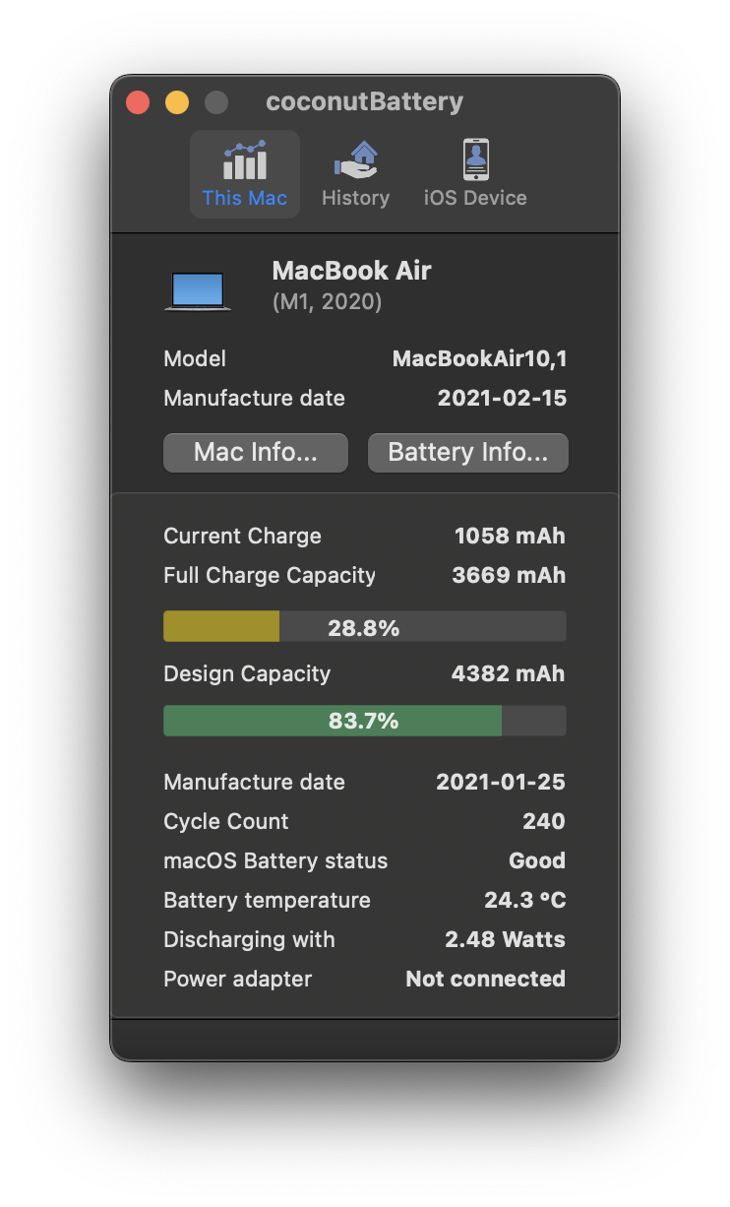Minimize the window with yellow button
This screenshot has width=730, height=1207.
pyautogui.click(x=177, y=102)
